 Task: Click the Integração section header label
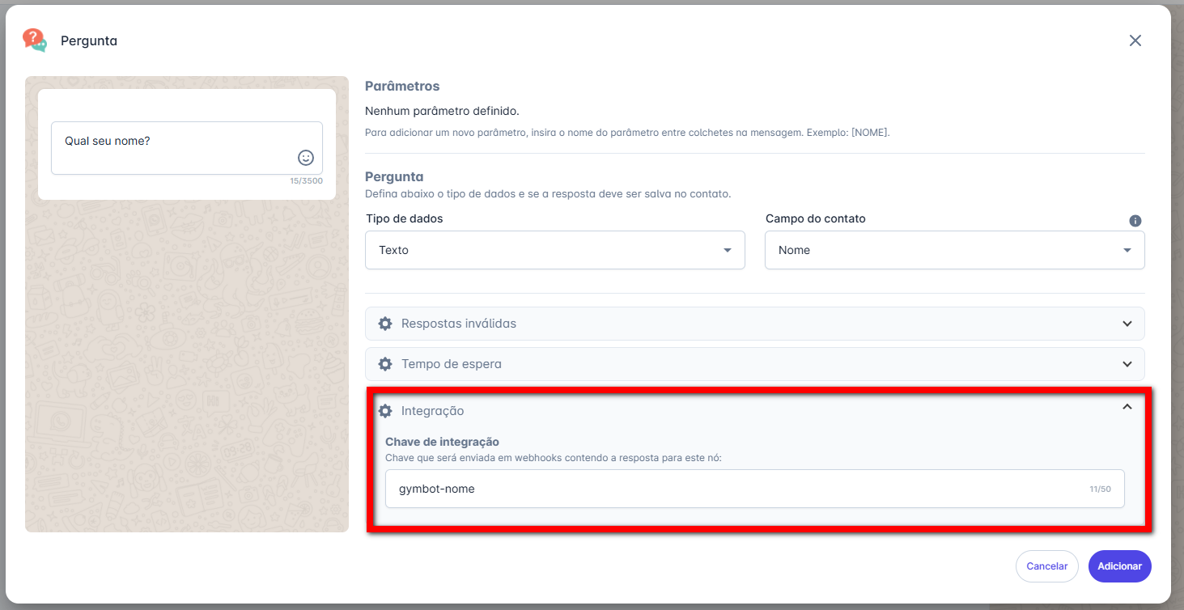click(432, 411)
